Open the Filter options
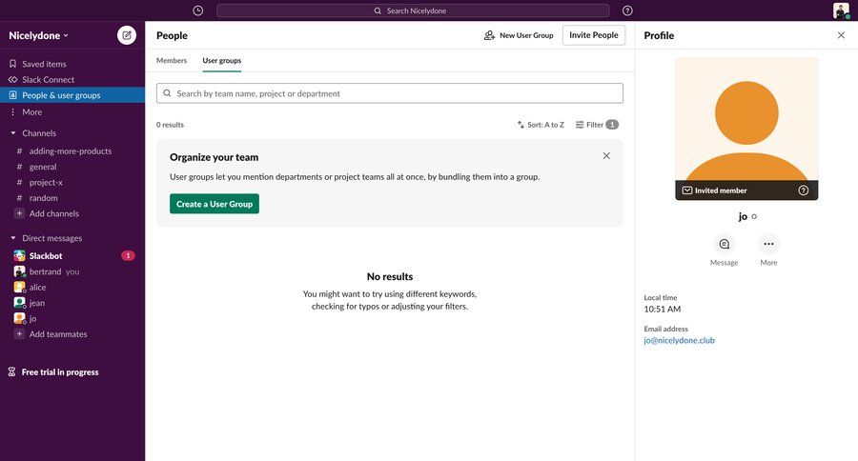 click(597, 125)
